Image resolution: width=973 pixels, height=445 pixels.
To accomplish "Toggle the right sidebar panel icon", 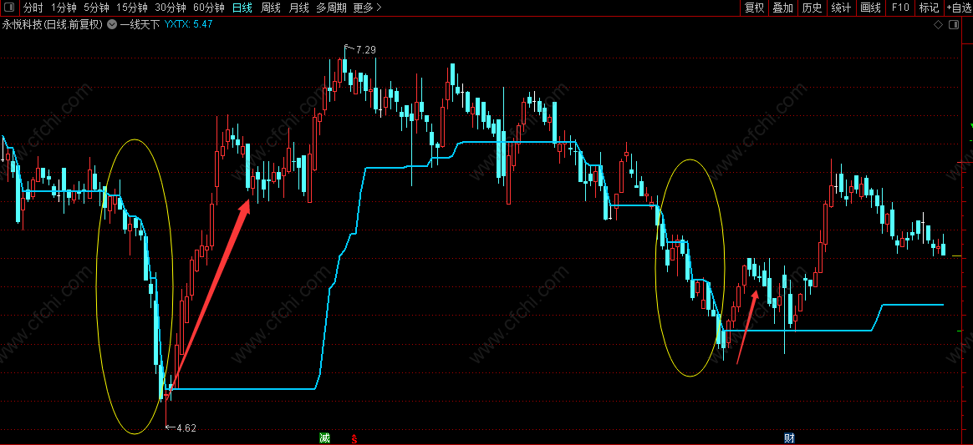I will [x=953, y=25].
